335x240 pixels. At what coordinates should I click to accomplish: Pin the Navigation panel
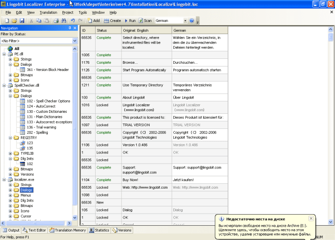pyautogui.click(x=70, y=28)
